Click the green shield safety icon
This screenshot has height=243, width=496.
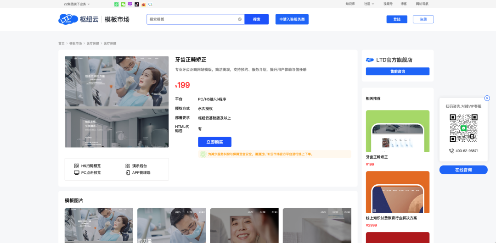(203, 154)
